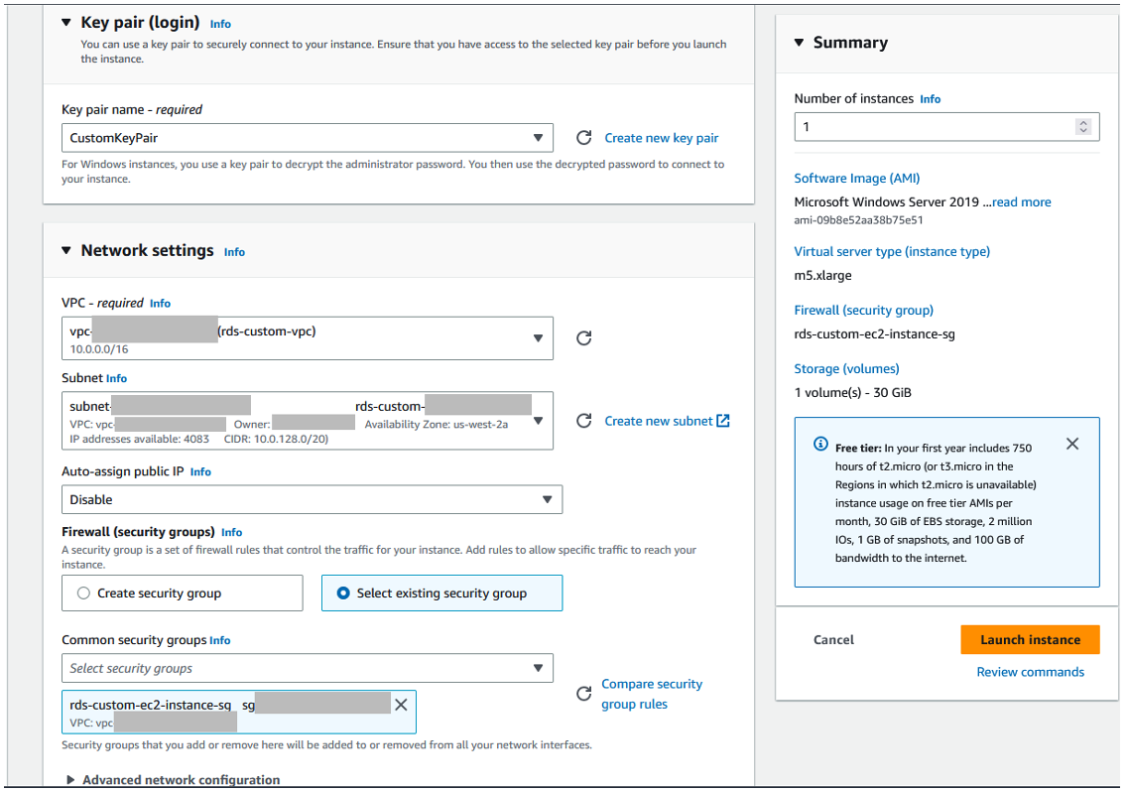This screenshot has width=1128, height=791.
Task: Collapse the Summary panel
Action: tap(799, 43)
